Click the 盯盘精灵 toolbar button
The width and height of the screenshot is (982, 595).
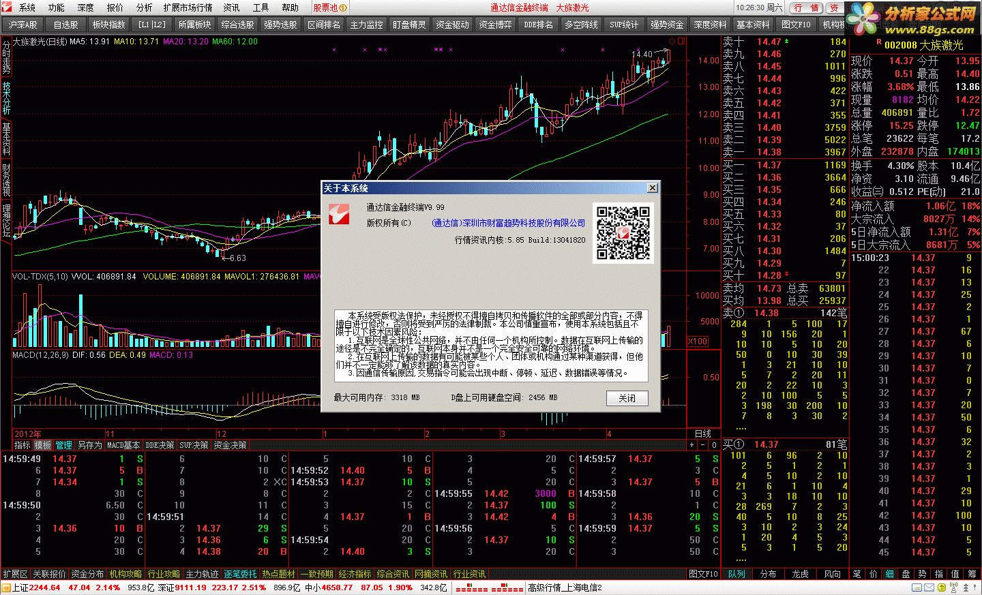pos(410,25)
